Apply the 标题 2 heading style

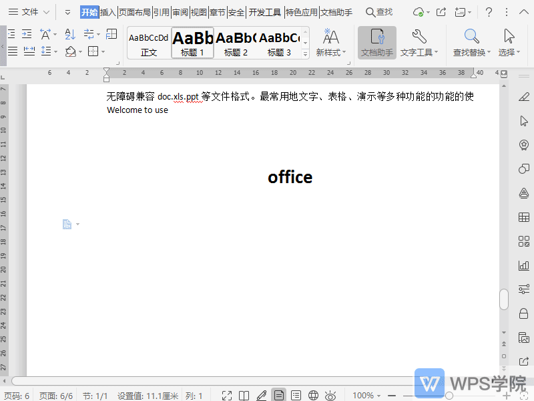[x=236, y=43]
